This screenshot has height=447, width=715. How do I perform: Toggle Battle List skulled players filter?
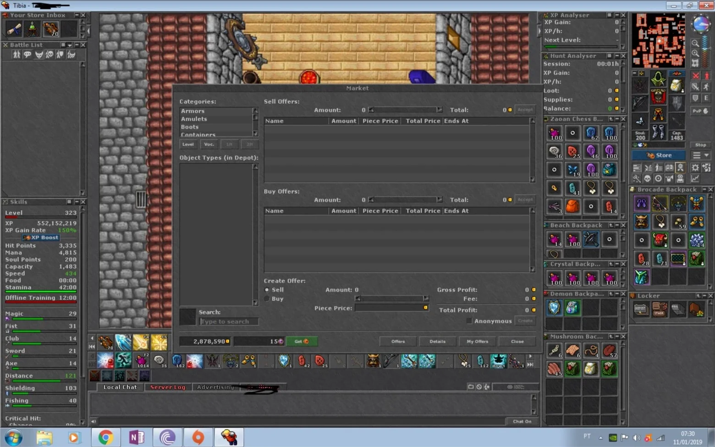click(49, 55)
